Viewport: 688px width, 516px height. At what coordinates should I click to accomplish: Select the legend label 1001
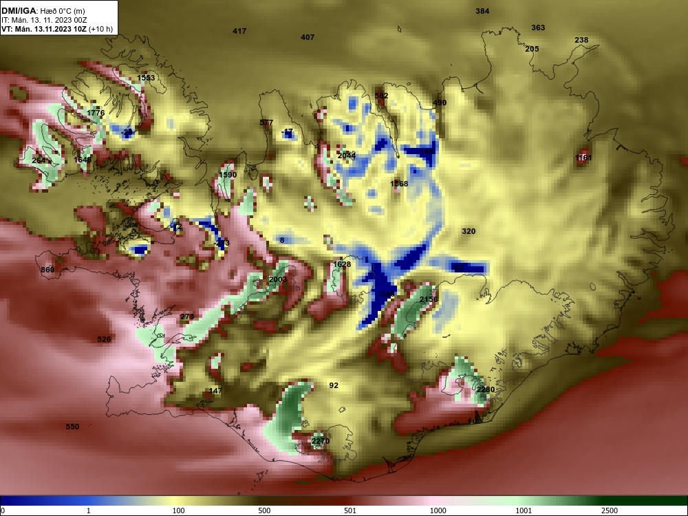[524, 510]
